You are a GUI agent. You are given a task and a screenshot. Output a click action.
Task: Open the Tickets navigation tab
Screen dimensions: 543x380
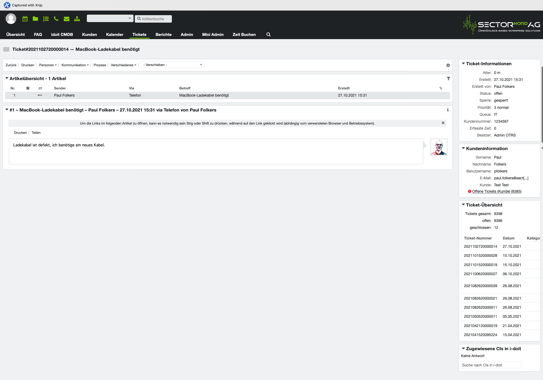[x=139, y=35]
